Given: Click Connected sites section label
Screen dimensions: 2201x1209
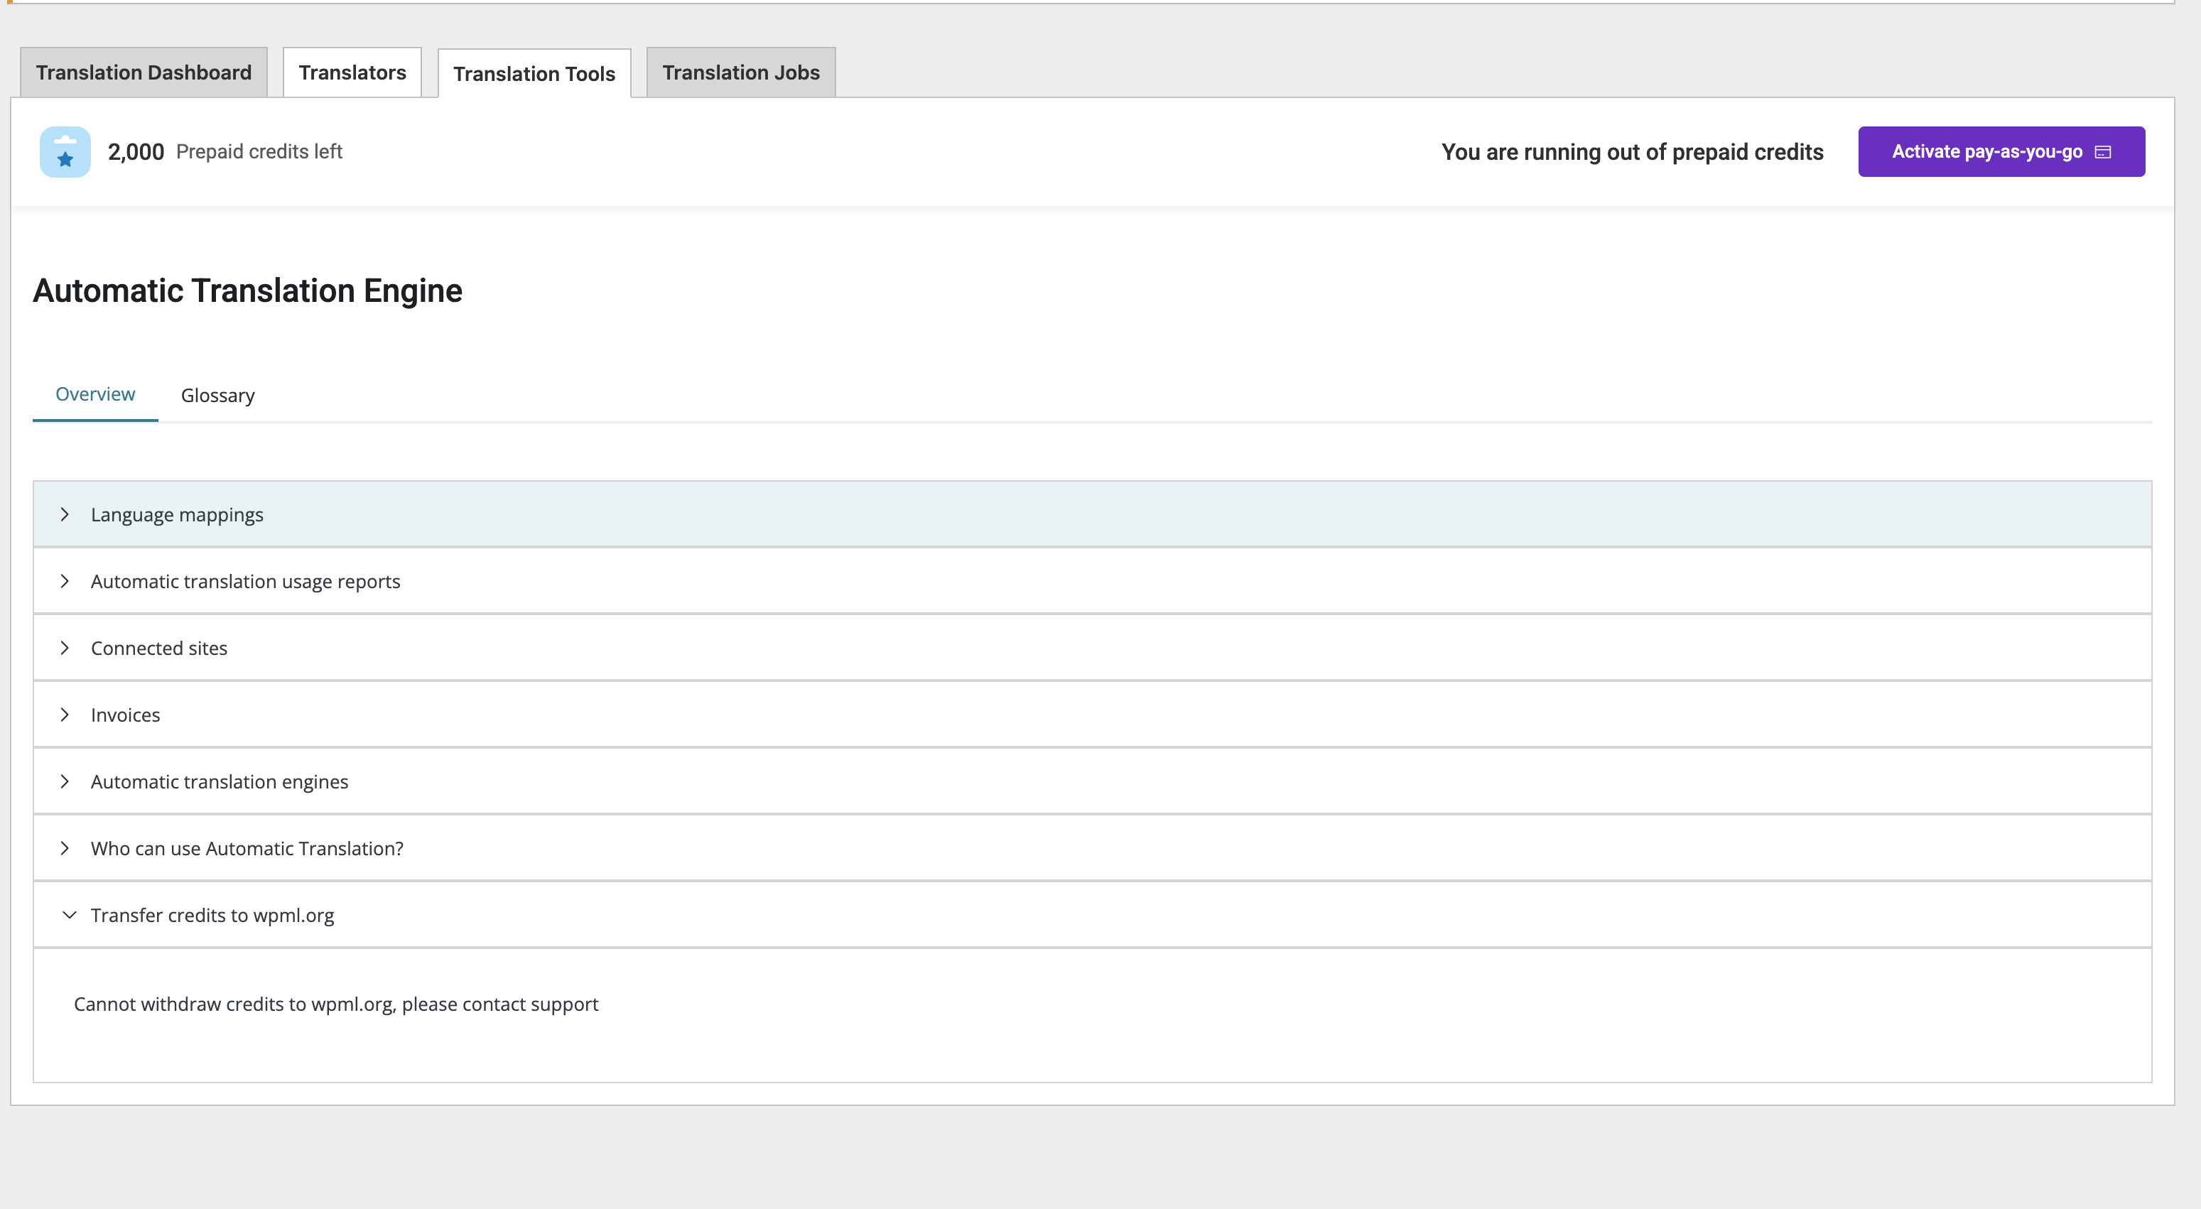Looking at the screenshot, I should [x=159, y=649].
